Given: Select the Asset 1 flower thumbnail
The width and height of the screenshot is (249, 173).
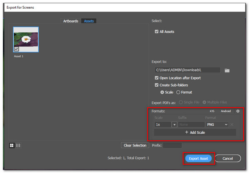Looking at the screenshot, I should [x=26, y=40].
